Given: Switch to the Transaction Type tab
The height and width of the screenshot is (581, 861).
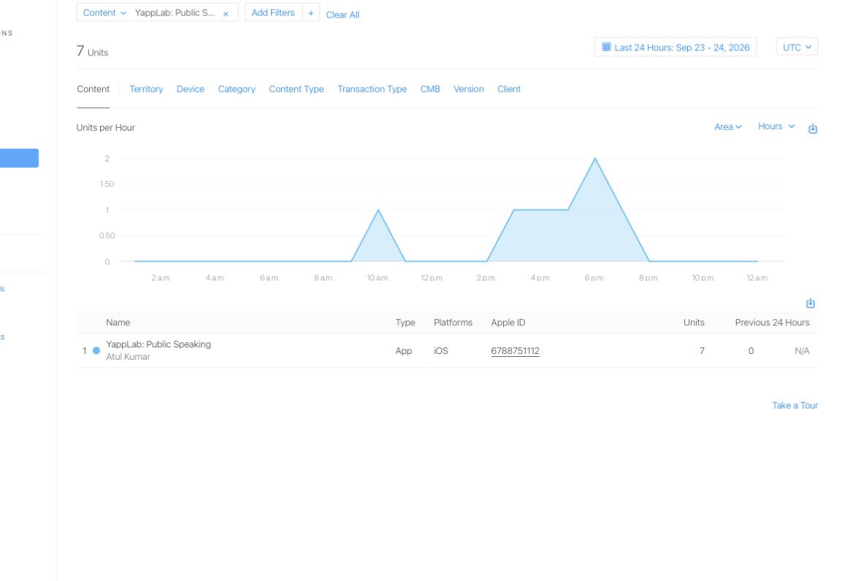Looking at the screenshot, I should 372,89.
